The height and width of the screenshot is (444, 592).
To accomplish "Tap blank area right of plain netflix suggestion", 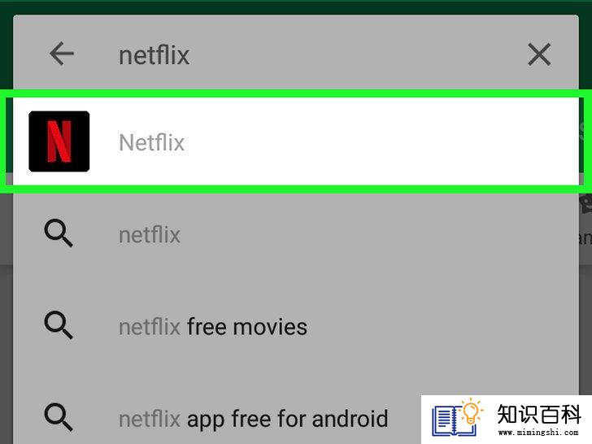I will click(x=377, y=235).
